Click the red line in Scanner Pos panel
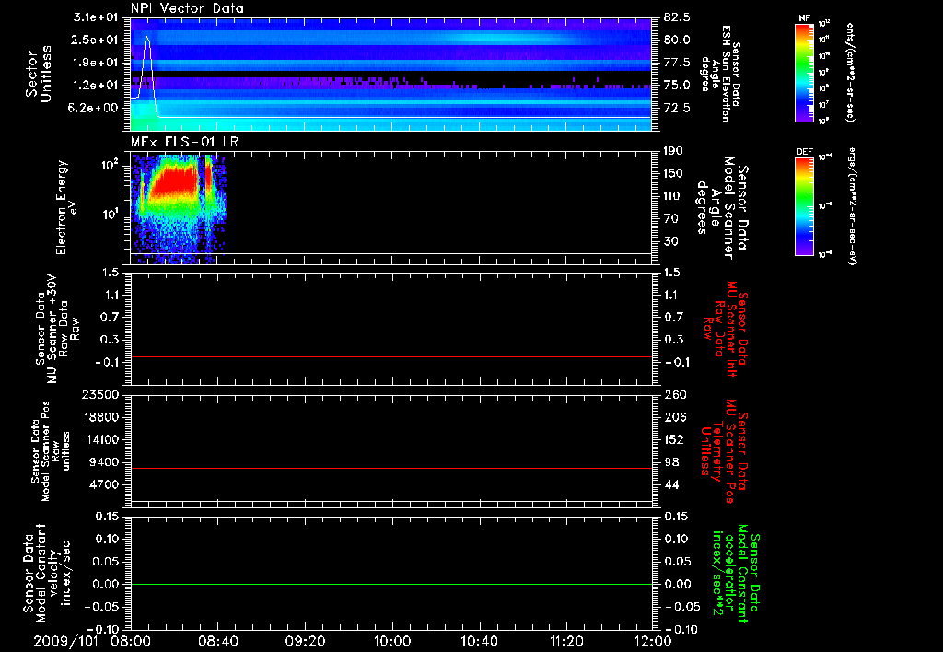Screen dimensions: 943x652 point(391,468)
